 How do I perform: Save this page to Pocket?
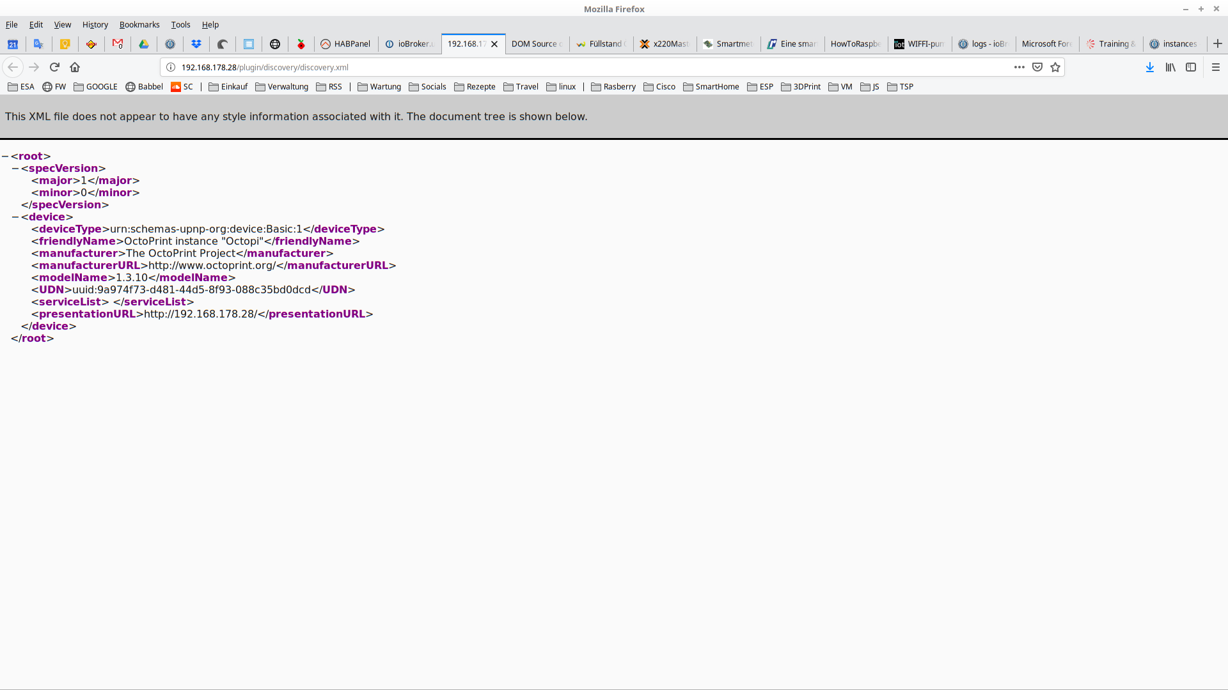pos(1037,67)
